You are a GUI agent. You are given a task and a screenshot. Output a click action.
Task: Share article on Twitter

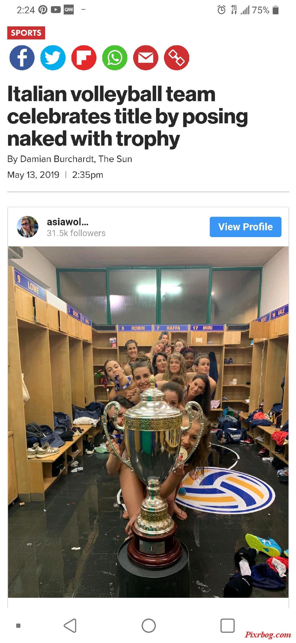pos(53,58)
